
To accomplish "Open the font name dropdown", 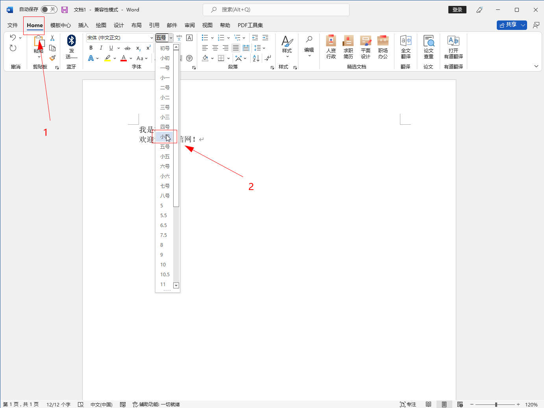I will click(152, 38).
